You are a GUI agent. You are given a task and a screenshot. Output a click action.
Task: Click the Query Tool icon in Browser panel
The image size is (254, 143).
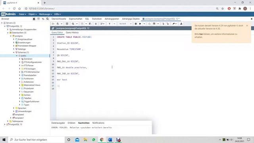click(34, 19)
